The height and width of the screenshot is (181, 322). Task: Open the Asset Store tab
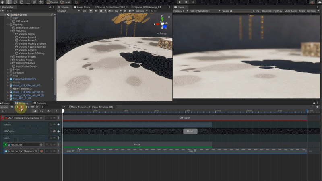coord(83,7)
